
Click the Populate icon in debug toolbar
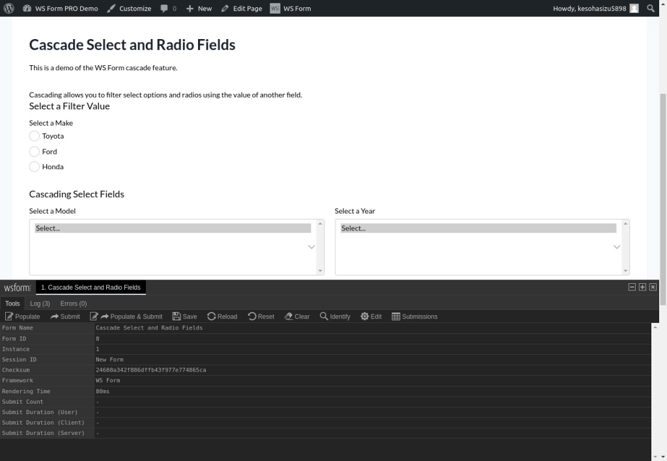tap(9, 316)
